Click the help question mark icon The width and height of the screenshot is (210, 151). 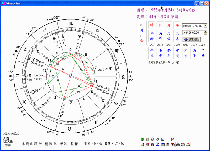(188, 144)
